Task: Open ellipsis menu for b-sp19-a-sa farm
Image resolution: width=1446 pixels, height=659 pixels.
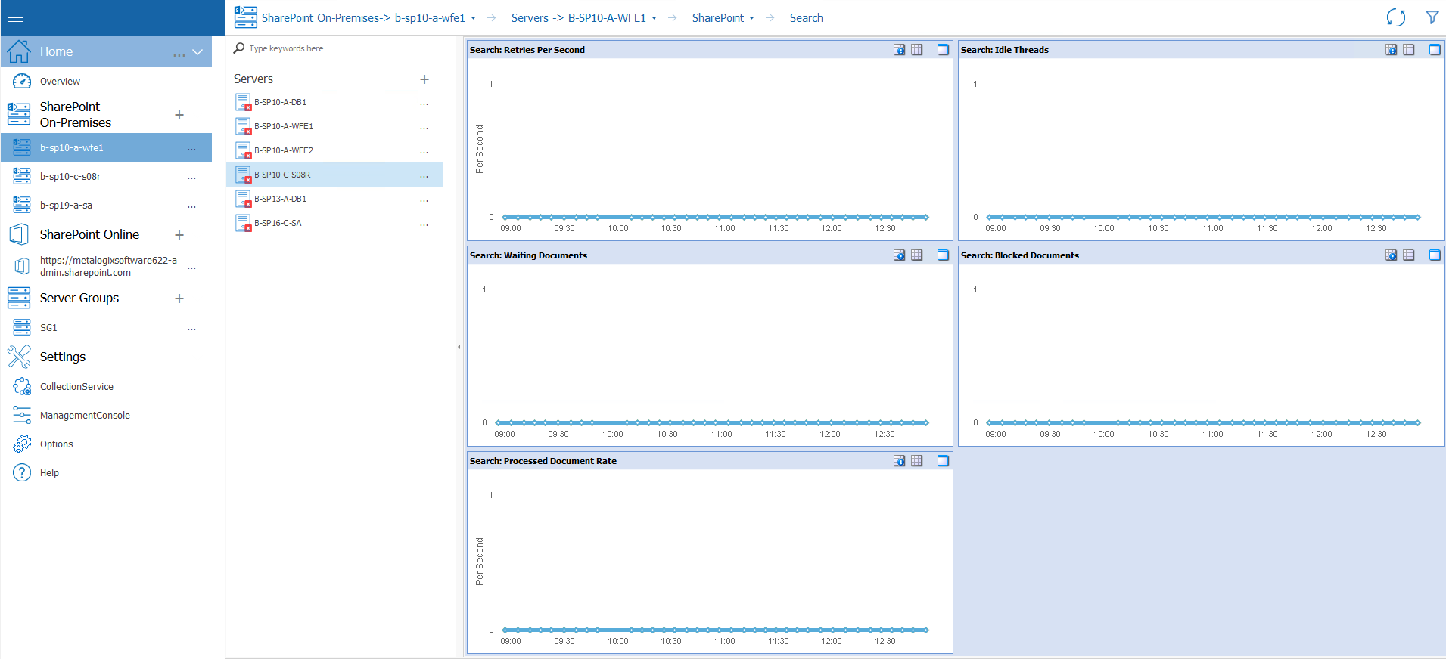Action: point(192,207)
